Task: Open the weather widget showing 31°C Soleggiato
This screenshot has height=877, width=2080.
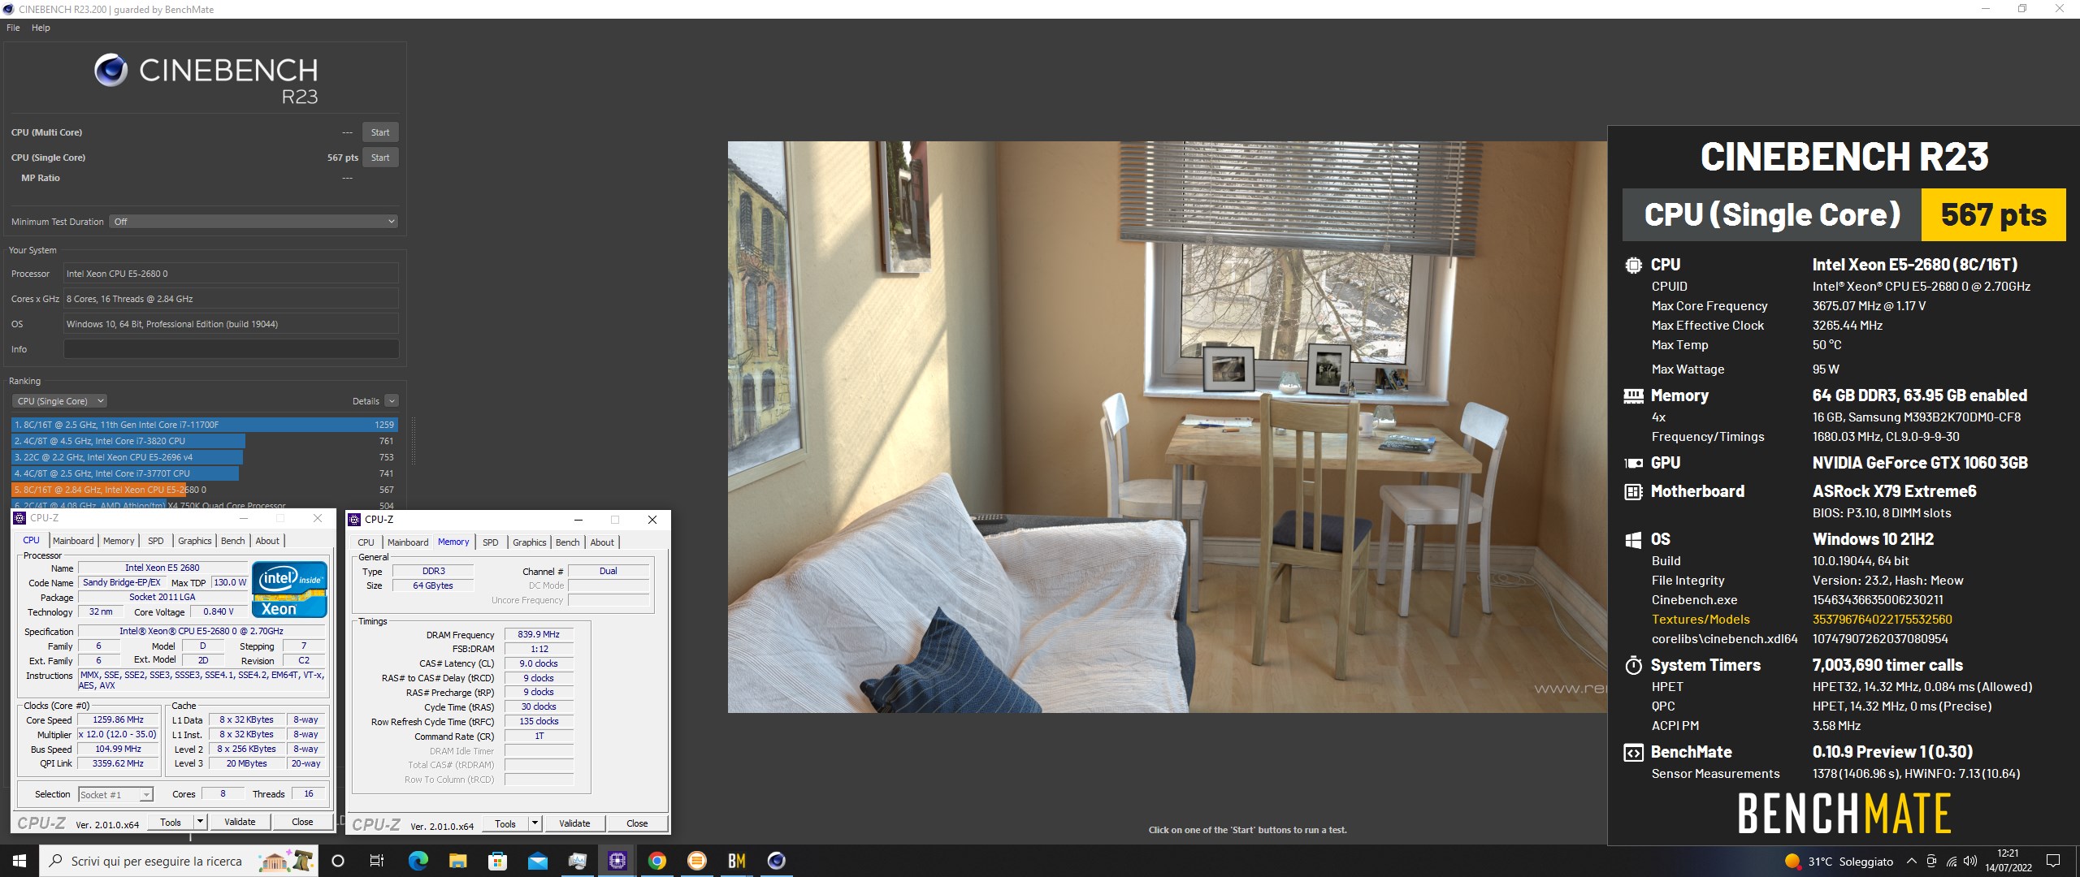Action: (x=1839, y=862)
